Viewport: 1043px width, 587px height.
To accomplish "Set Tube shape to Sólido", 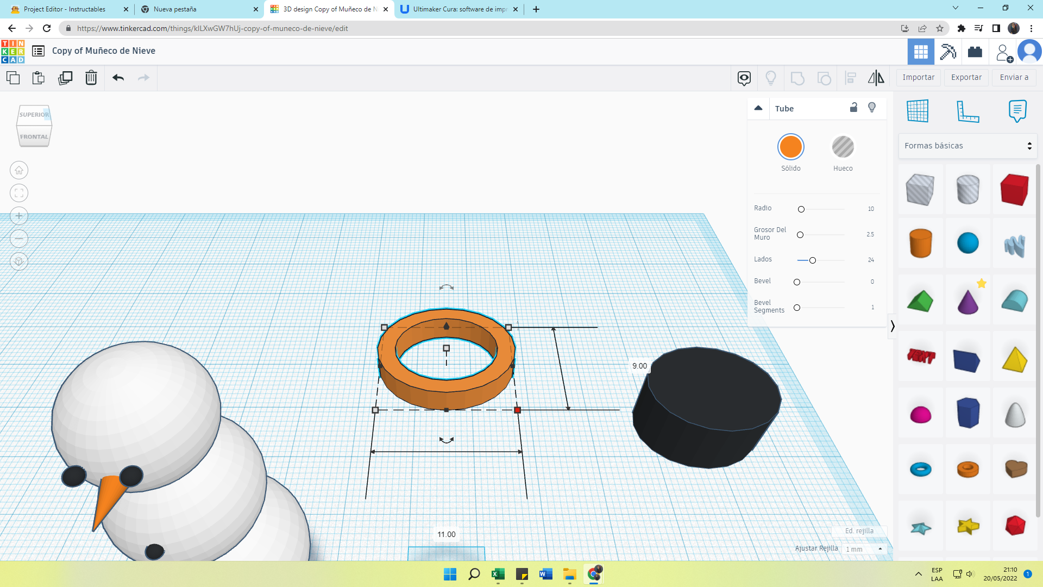I will click(x=791, y=147).
